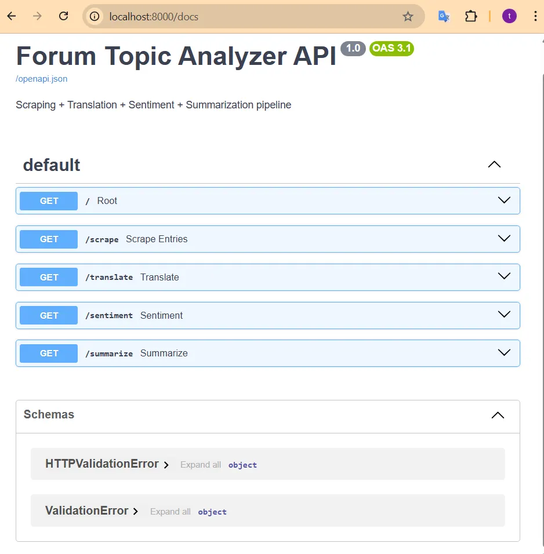Open the Google Translate extension icon
The height and width of the screenshot is (554, 544).
click(x=444, y=16)
